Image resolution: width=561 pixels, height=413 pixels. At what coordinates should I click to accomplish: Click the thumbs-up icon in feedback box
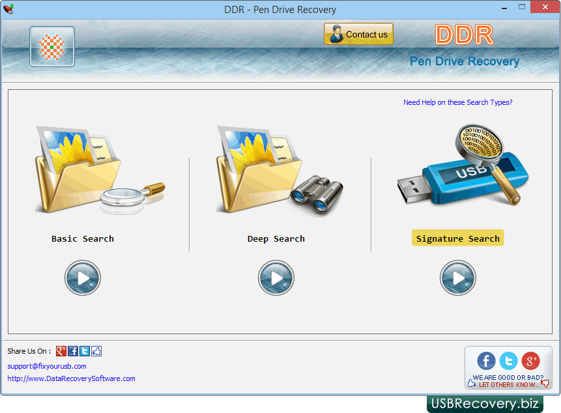(471, 384)
